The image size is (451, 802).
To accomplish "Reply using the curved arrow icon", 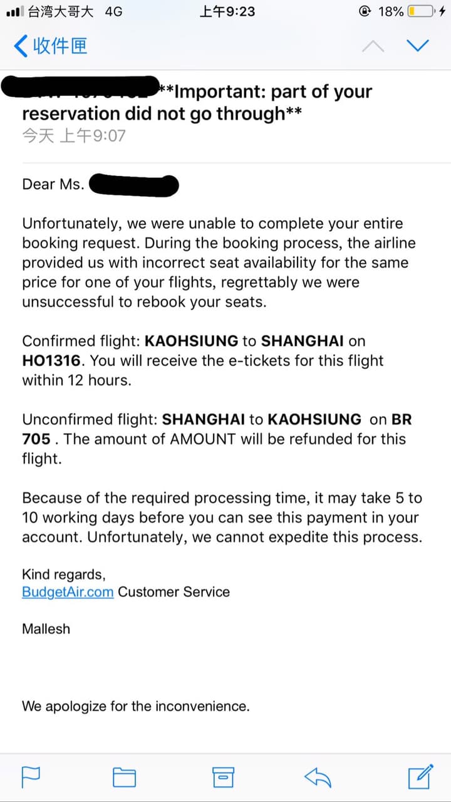I will pos(318,778).
